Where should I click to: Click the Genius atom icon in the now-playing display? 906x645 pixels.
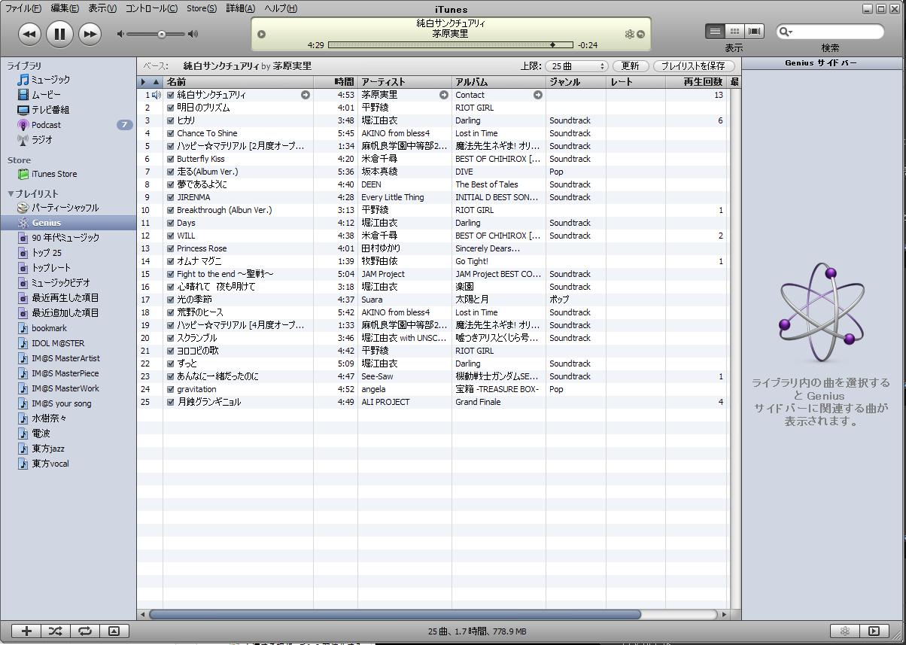tap(630, 34)
